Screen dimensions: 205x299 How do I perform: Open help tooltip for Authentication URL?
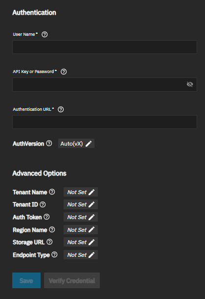(61, 109)
